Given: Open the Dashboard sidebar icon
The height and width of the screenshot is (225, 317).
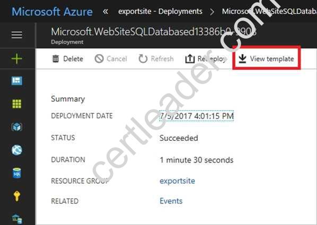Looking at the screenshot, I should [17, 81].
